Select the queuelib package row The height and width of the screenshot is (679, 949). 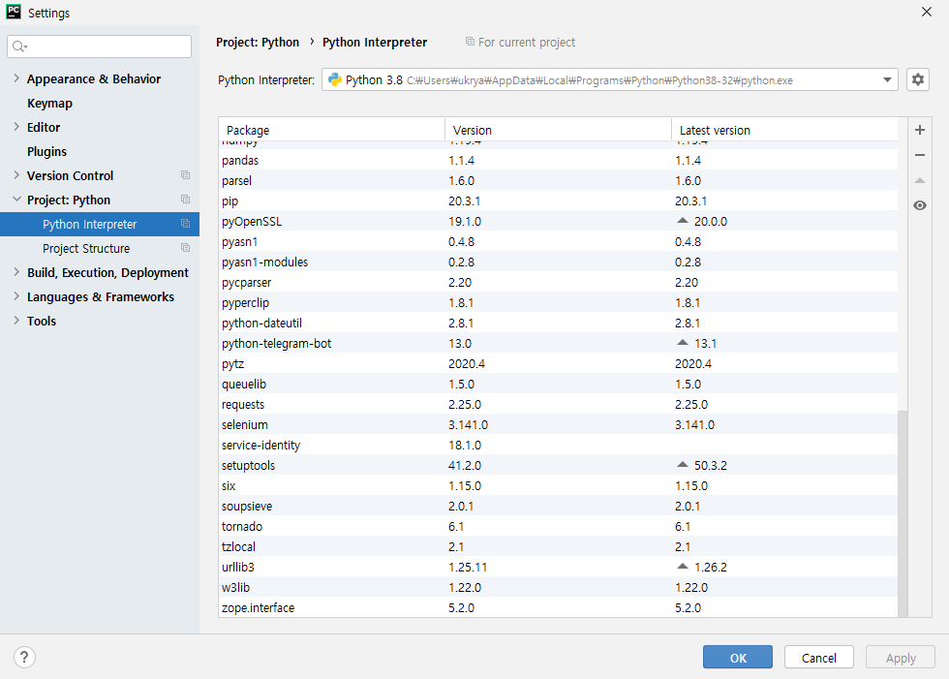[x=558, y=384]
